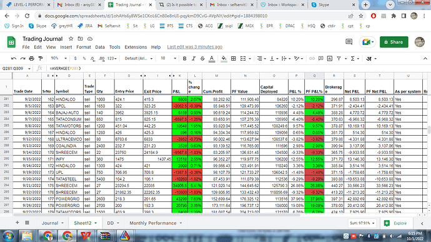The image size is (431, 242).
Task: Expand the Sum 97.91% dropdown
Action: 362,223
